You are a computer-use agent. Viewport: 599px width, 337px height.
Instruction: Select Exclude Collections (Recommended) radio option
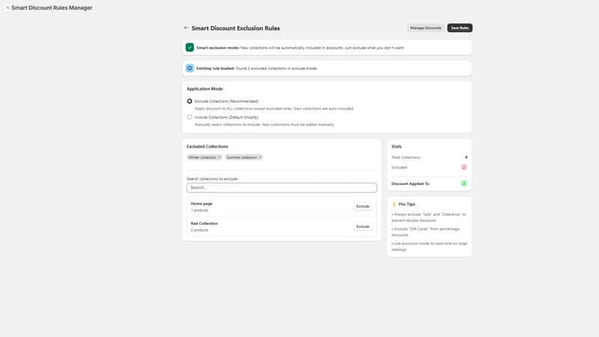pos(189,101)
